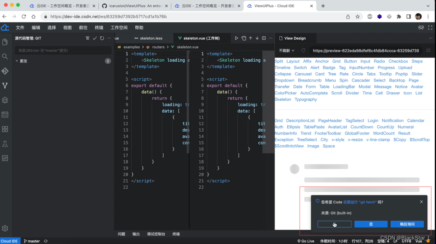Open the Source Control branch icon
Image resolution: width=436 pixels, height=244 pixels.
(x=5, y=86)
